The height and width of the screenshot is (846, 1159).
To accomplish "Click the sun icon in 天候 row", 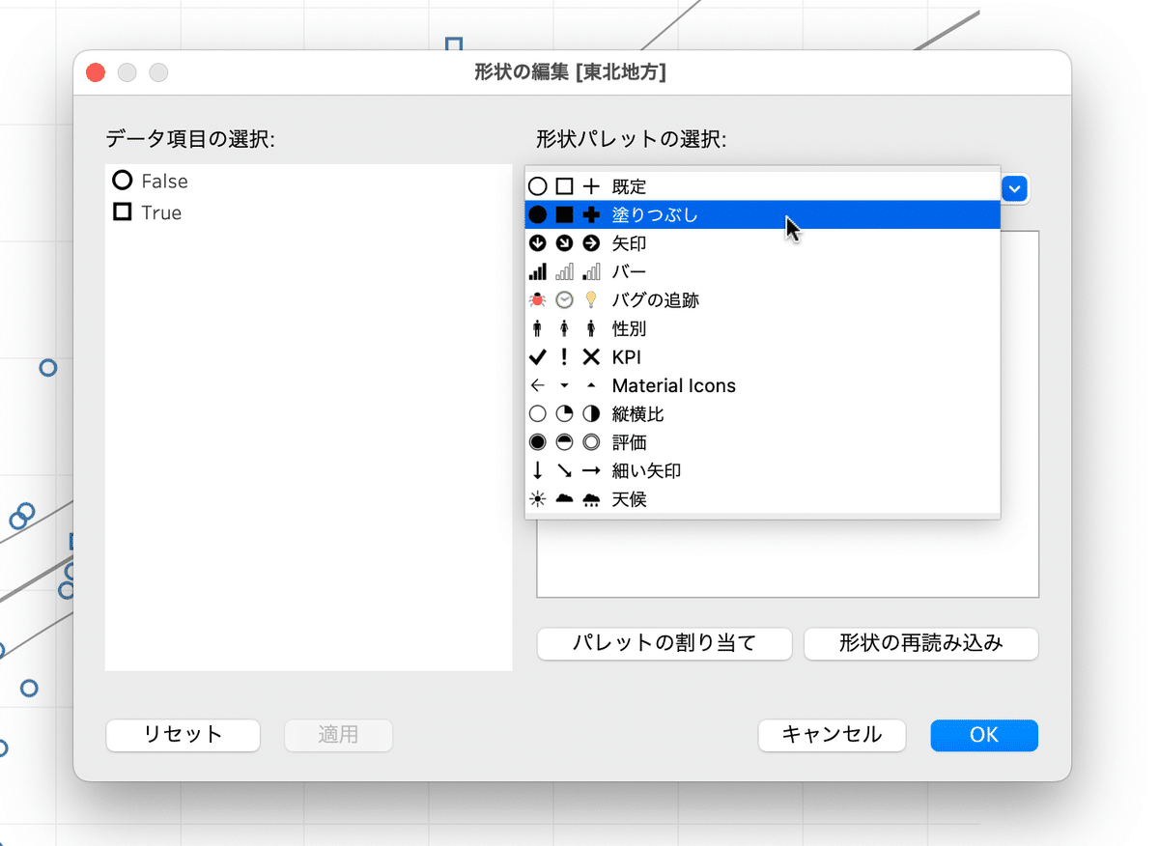I will (538, 499).
